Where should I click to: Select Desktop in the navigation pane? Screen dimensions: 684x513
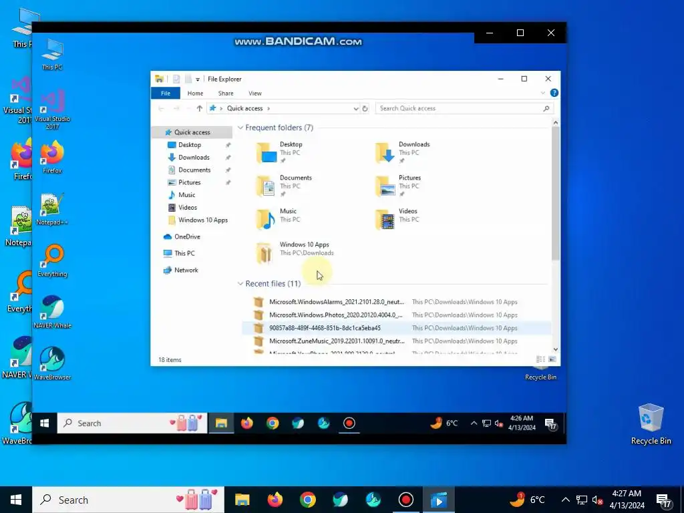[x=189, y=145]
